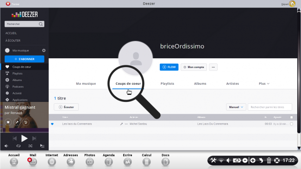This screenshot has height=169, width=301.
Task: Select the checkbox in the track table header
Action: pyautogui.click(x=291, y=117)
